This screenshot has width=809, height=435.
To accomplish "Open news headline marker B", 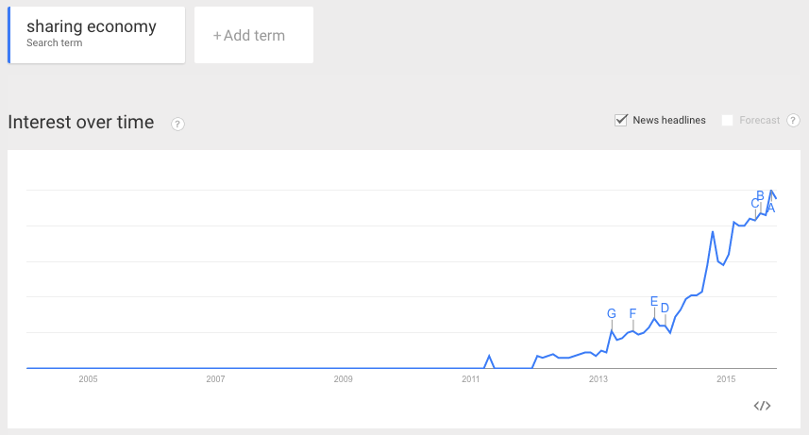I will [760, 196].
